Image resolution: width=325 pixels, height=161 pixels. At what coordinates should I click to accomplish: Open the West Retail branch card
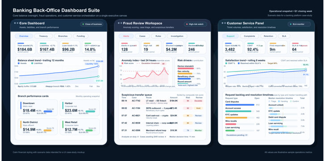tap(80, 127)
